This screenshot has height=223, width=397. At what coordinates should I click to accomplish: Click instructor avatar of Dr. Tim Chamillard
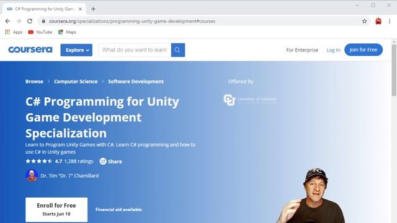click(32, 175)
